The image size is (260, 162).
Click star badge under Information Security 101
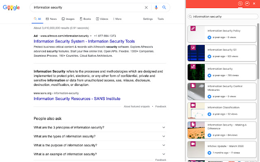(x=210, y=56)
